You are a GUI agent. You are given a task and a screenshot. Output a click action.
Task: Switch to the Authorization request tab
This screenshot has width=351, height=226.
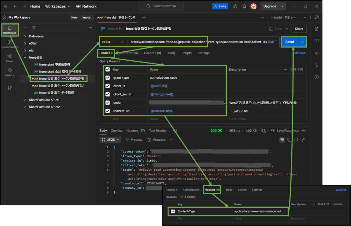point(128,53)
